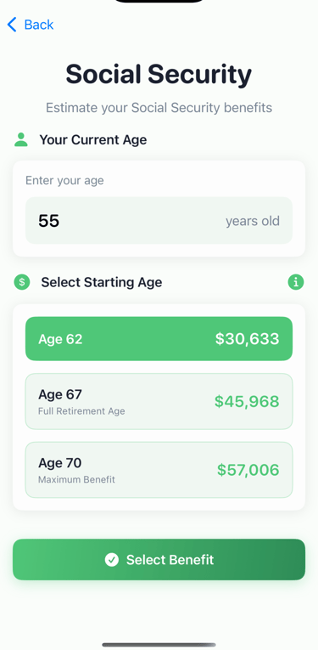Click the Your Current Age heading

(93, 139)
